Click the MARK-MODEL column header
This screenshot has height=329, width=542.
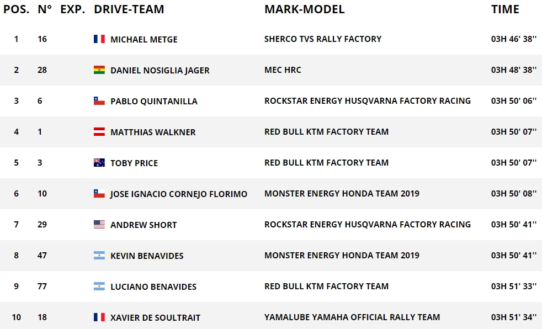(304, 9)
